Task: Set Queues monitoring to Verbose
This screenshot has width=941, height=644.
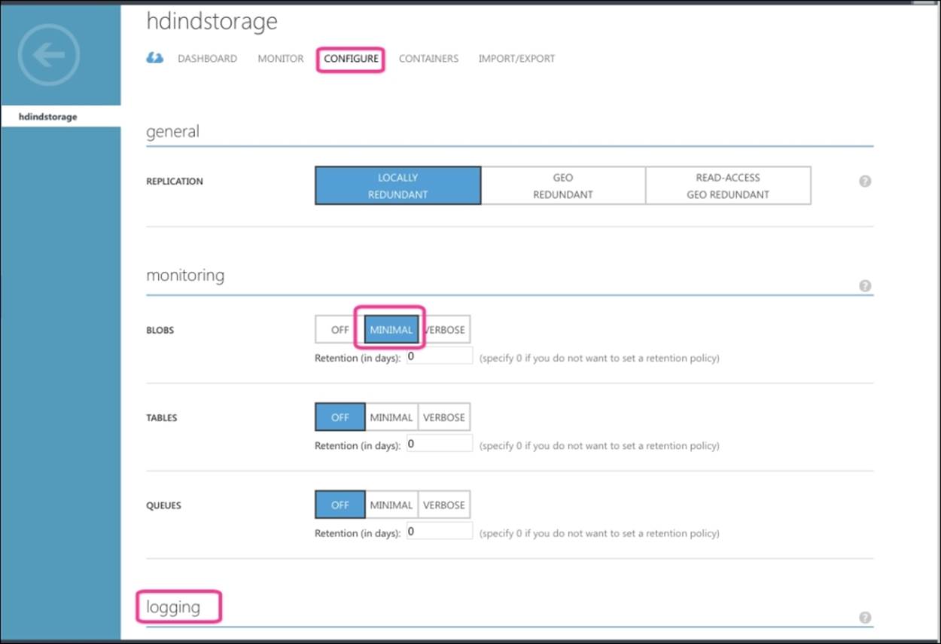Action: pyautogui.click(x=444, y=505)
